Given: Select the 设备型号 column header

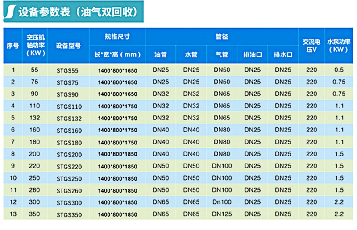Looking at the screenshot, I should pyautogui.click(x=68, y=45).
